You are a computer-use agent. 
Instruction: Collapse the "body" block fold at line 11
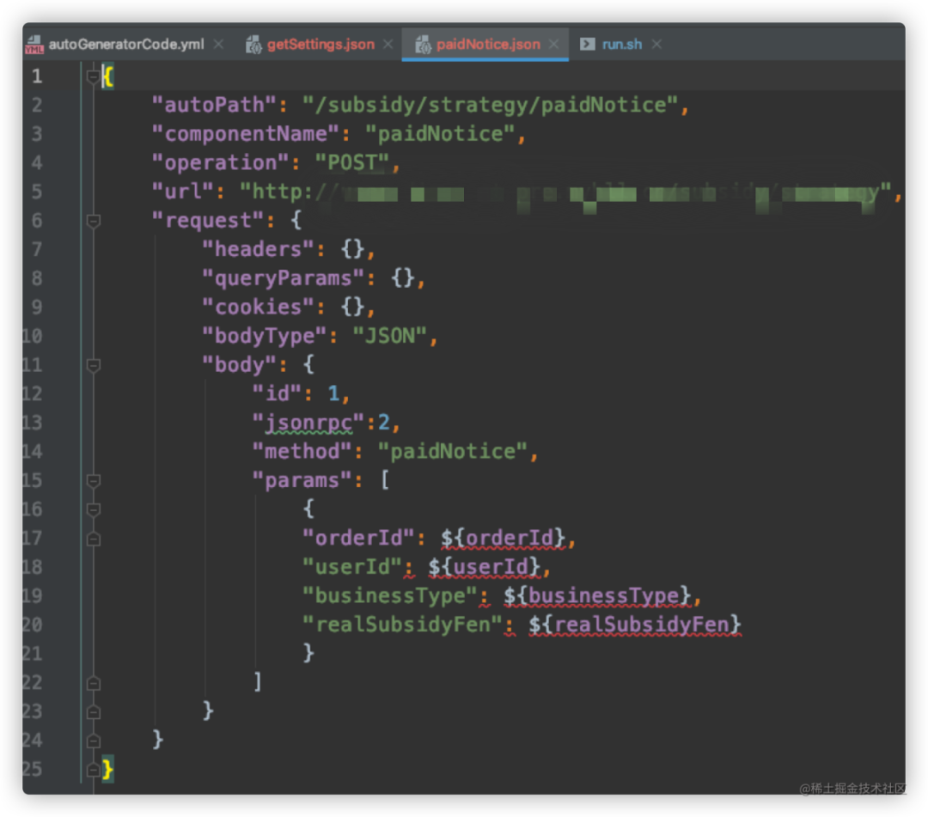(93, 366)
